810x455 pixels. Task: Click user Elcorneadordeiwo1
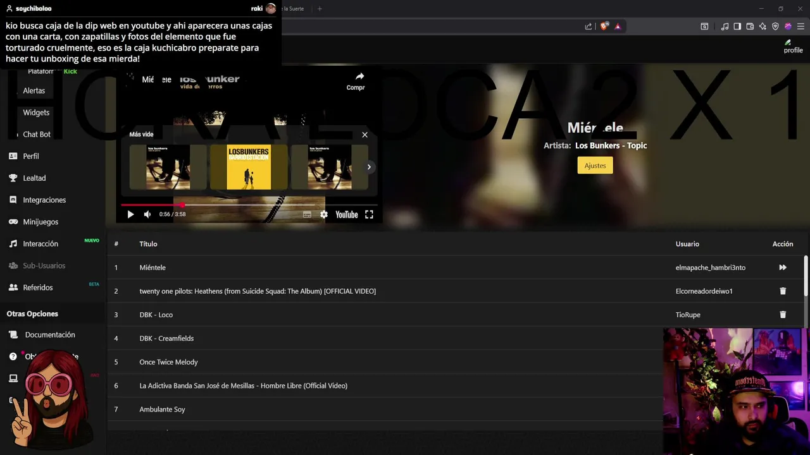click(704, 291)
